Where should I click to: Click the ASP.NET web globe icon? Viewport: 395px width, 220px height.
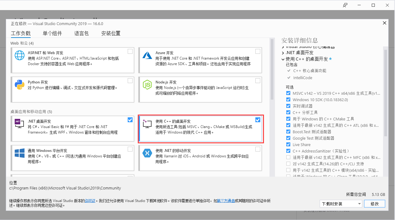[x=20, y=55]
